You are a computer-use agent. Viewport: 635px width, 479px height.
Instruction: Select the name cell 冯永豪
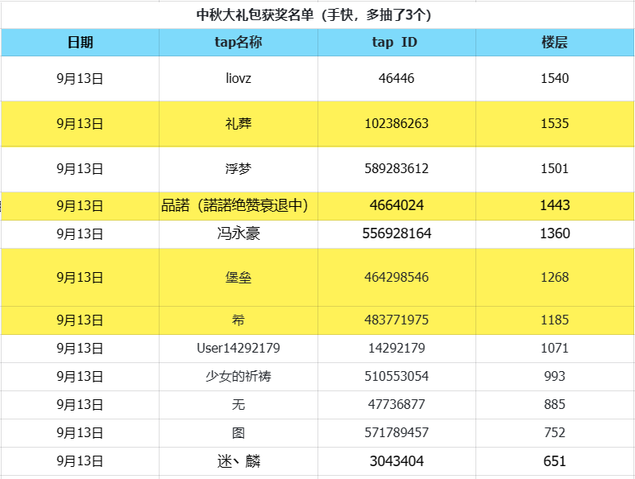(x=238, y=233)
